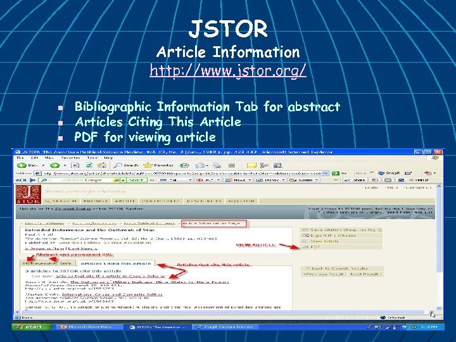
Task: Click the Refresh page icon
Action: [89, 165]
